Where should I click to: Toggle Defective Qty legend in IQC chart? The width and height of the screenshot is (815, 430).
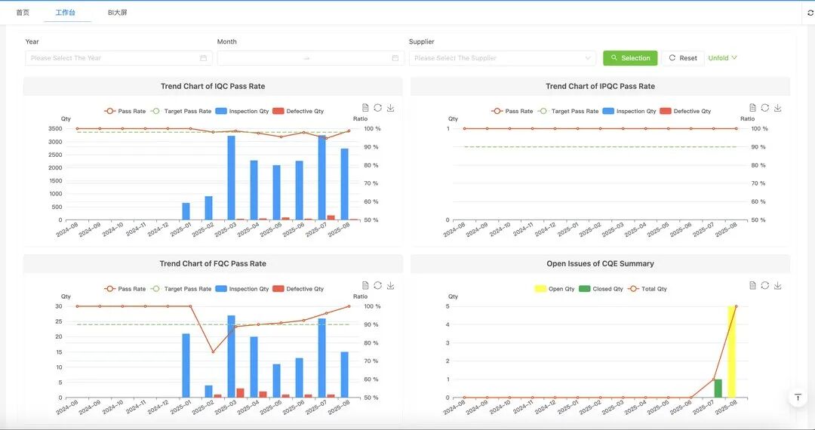[x=298, y=111]
